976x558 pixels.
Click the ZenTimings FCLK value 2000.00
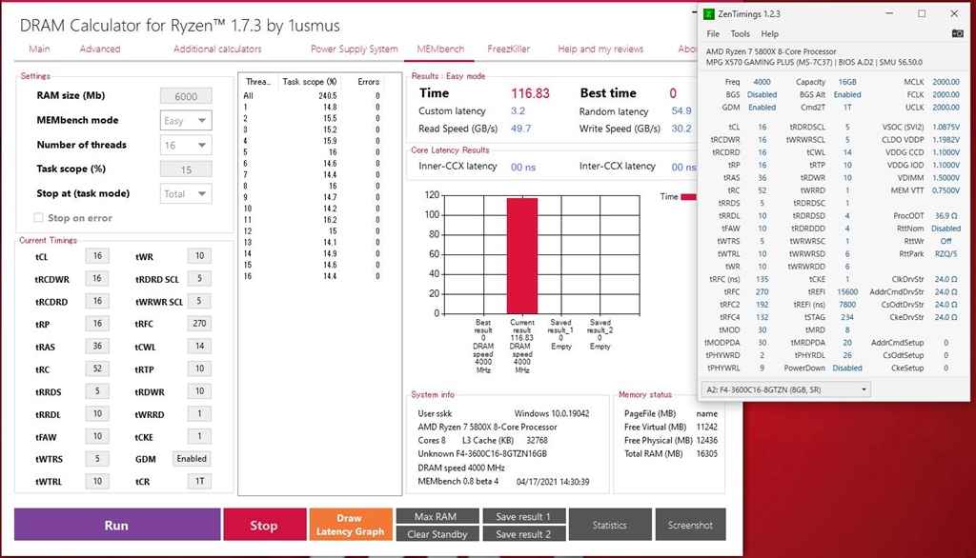pos(945,94)
